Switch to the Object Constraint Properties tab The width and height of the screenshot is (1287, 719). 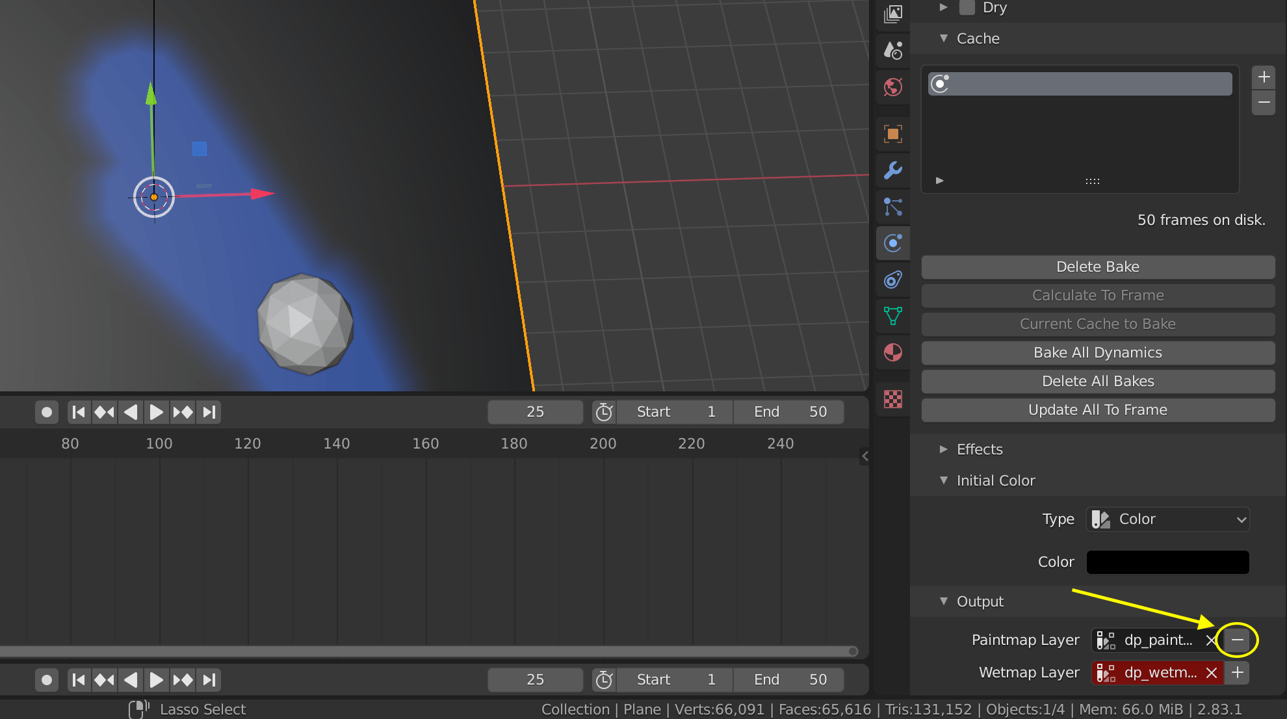point(893,280)
